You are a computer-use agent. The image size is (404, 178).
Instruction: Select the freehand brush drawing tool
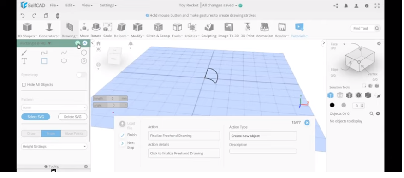24,53
